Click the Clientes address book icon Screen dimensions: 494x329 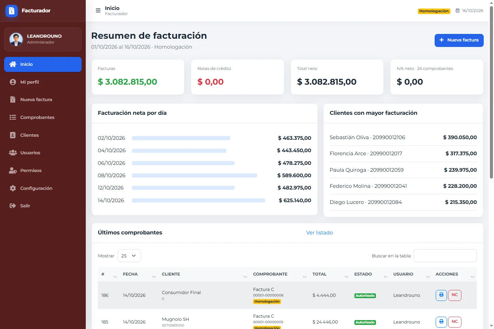coord(13,135)
